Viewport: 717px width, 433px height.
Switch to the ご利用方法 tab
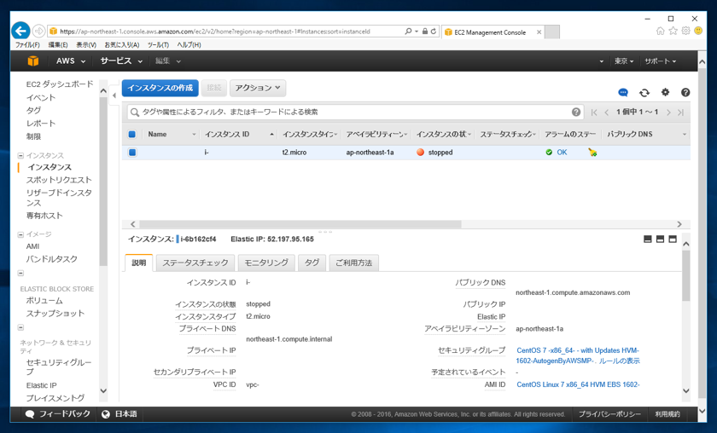pos(354,263)
